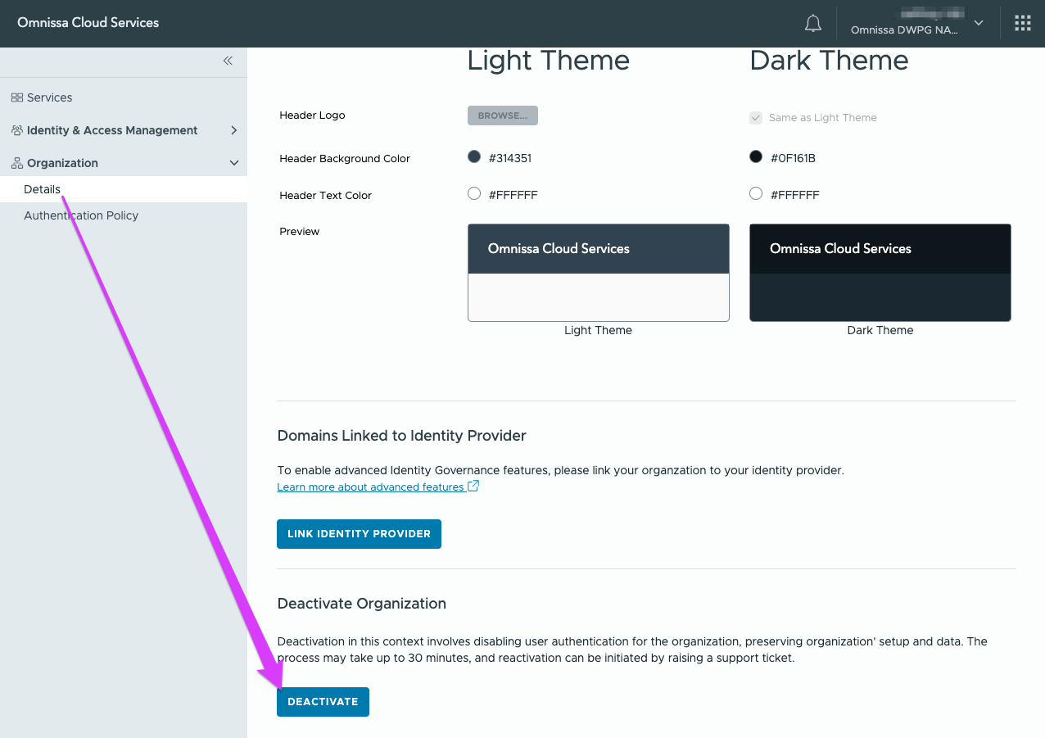Pick Light Theme header background color #314351
This screenshot has height=738, width=1045.
click(x=474, y=157)
